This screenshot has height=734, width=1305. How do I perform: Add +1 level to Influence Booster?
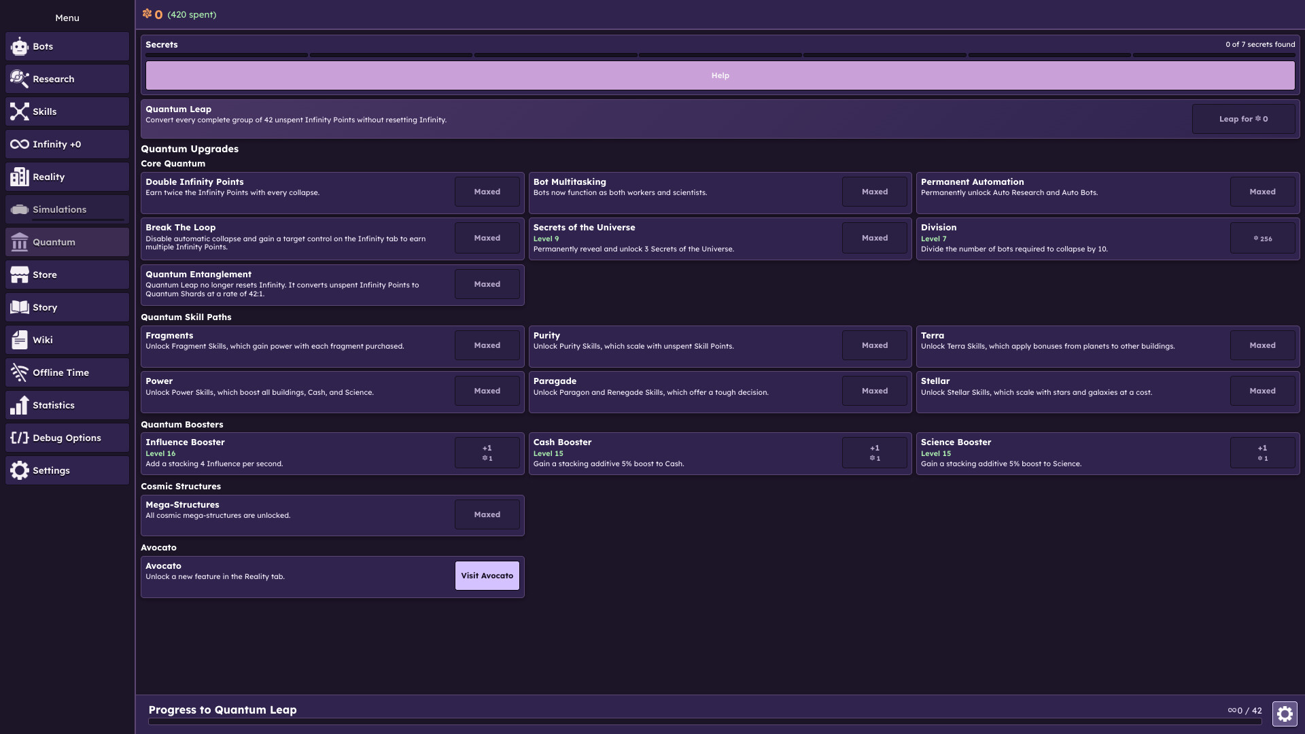(487, 453)
